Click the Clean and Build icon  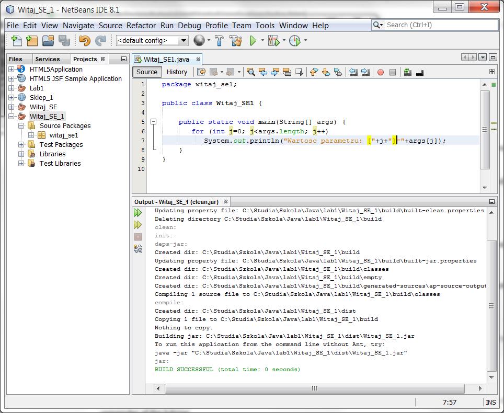pyautogui.click(x=236, y=40)
